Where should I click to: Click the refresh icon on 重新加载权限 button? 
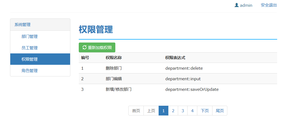click(84, 47)
